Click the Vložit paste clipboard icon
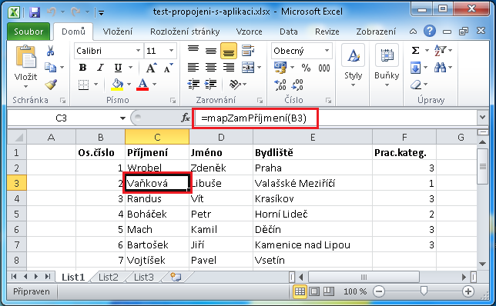496x306 pixels. click(x=26, y=57)
